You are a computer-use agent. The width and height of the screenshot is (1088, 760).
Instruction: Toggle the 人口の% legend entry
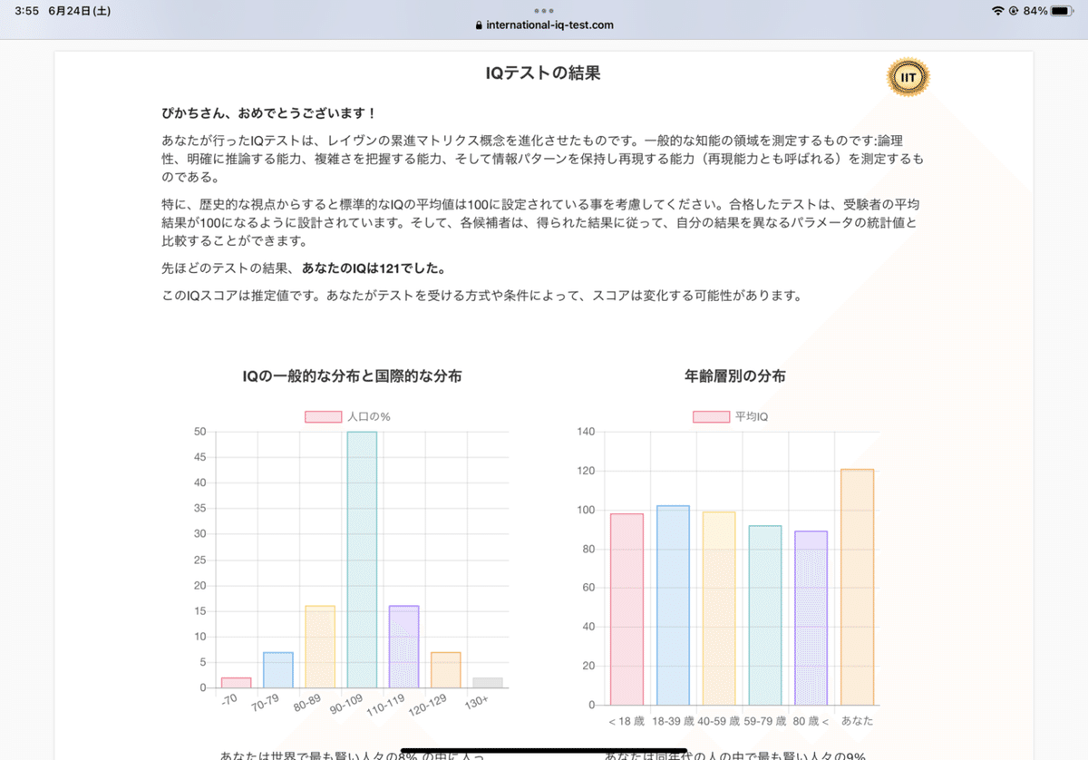point(347,416)
